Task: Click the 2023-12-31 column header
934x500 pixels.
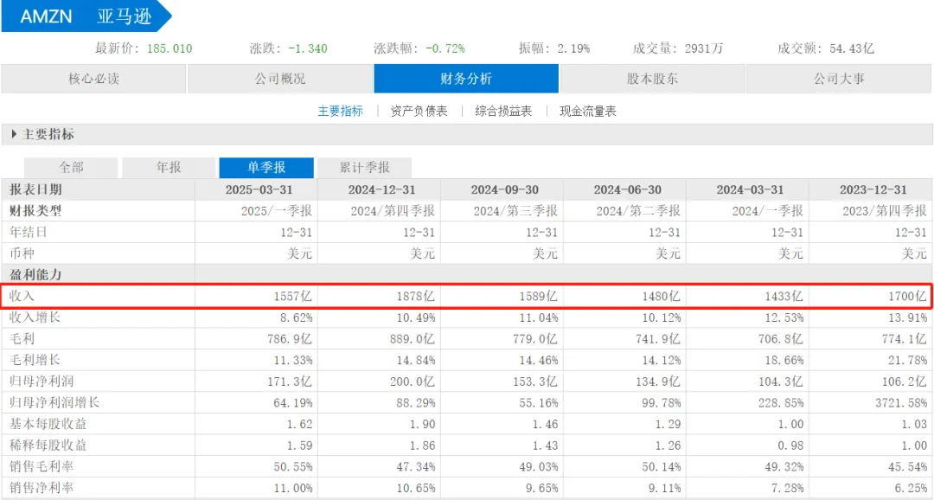Action: click(x=873, y=190)
